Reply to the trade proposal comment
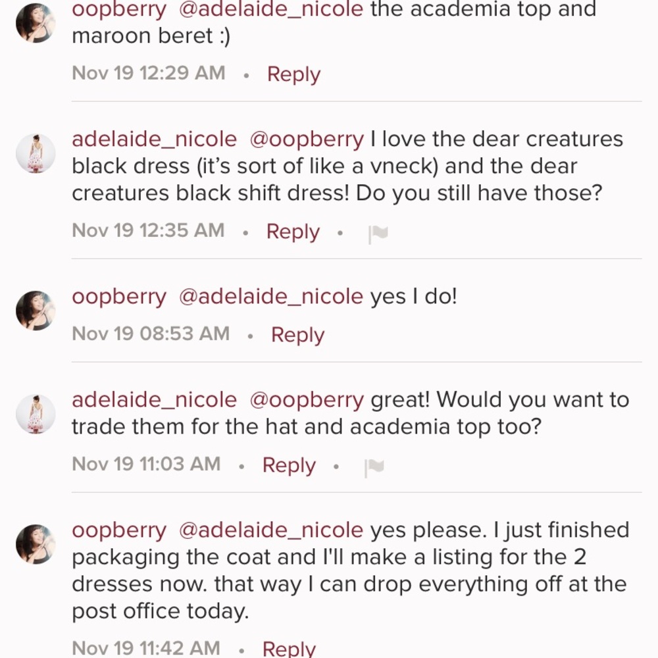 (288, 465)
